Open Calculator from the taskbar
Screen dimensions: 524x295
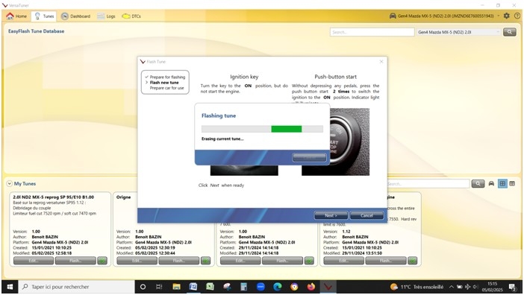(x=243, y=287)
